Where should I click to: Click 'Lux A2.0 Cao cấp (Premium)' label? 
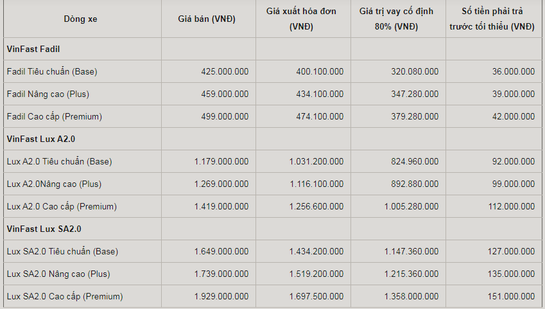pos(62,206)
